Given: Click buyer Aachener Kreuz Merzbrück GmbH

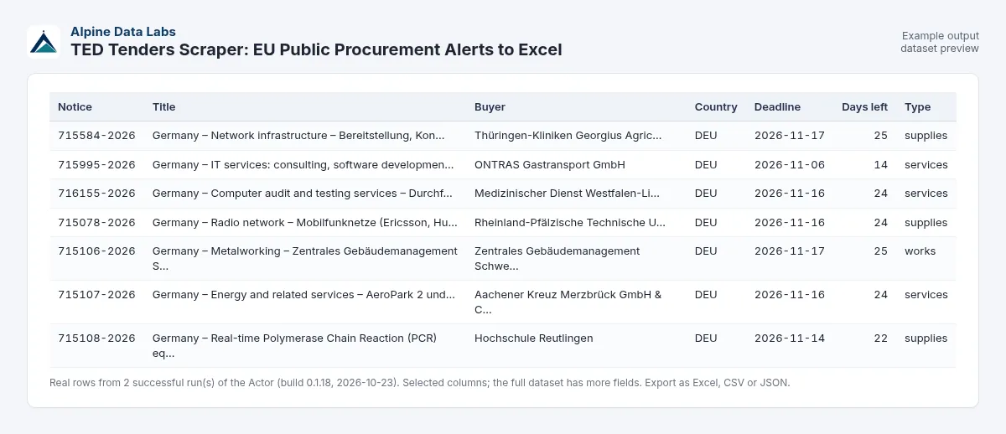Looking at the screenshot, I should [x=568, y=302].
